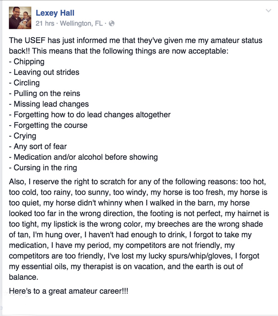Open the post options chevron dropdown
This screenshot has height=316, width=278.
[268, 11]
